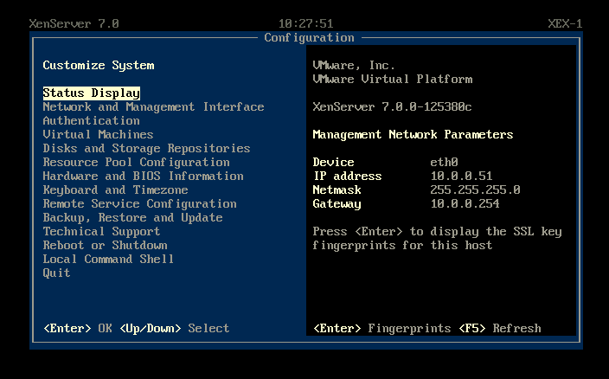Choose Remote Service Configuration
The width and height of the screenshot is (609, 379).
coord(140,204)
